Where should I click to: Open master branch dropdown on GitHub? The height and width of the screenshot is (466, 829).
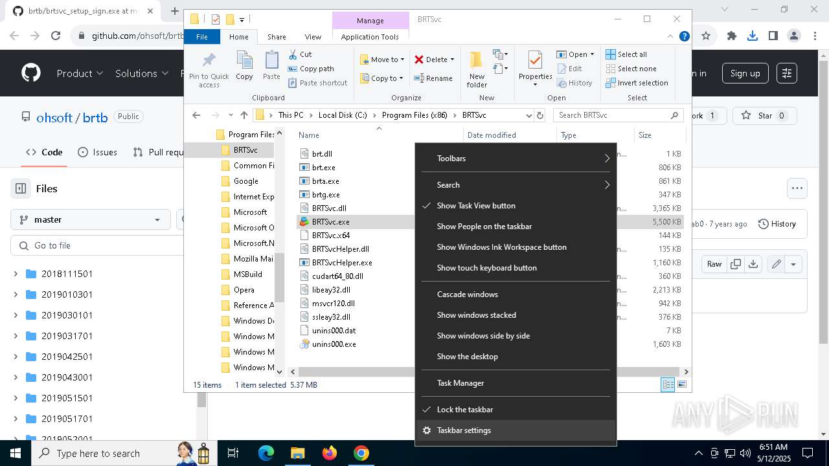[x=91, y=219]
